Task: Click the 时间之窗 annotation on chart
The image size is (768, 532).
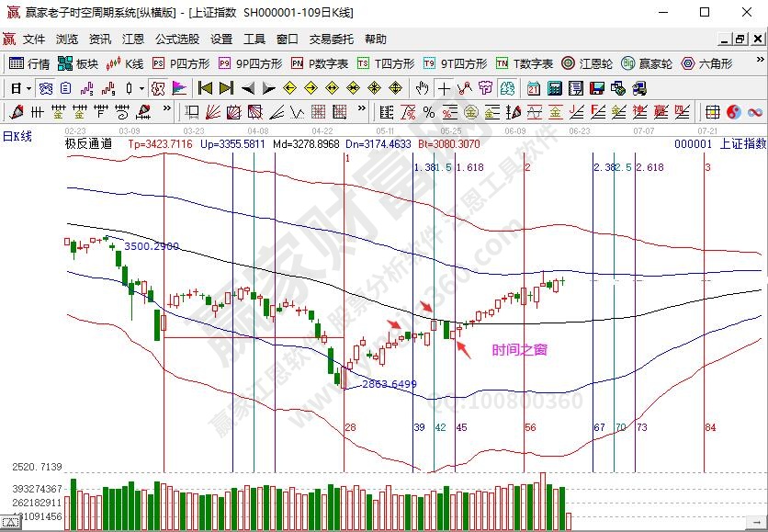Action: coord(519,349)
